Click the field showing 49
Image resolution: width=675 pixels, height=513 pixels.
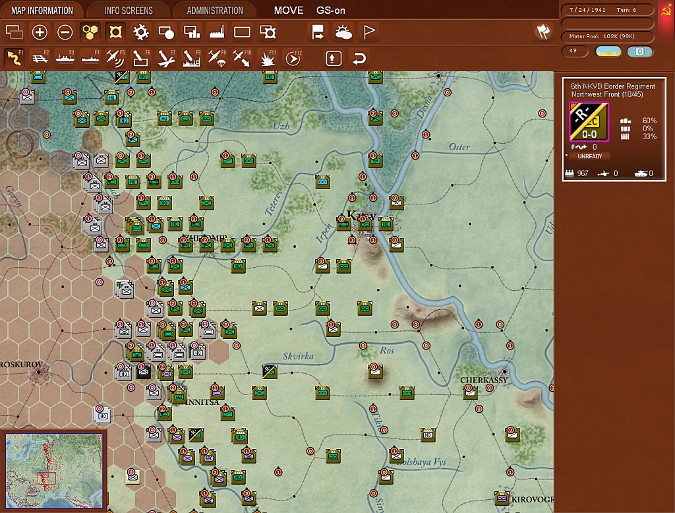(574, 51)
